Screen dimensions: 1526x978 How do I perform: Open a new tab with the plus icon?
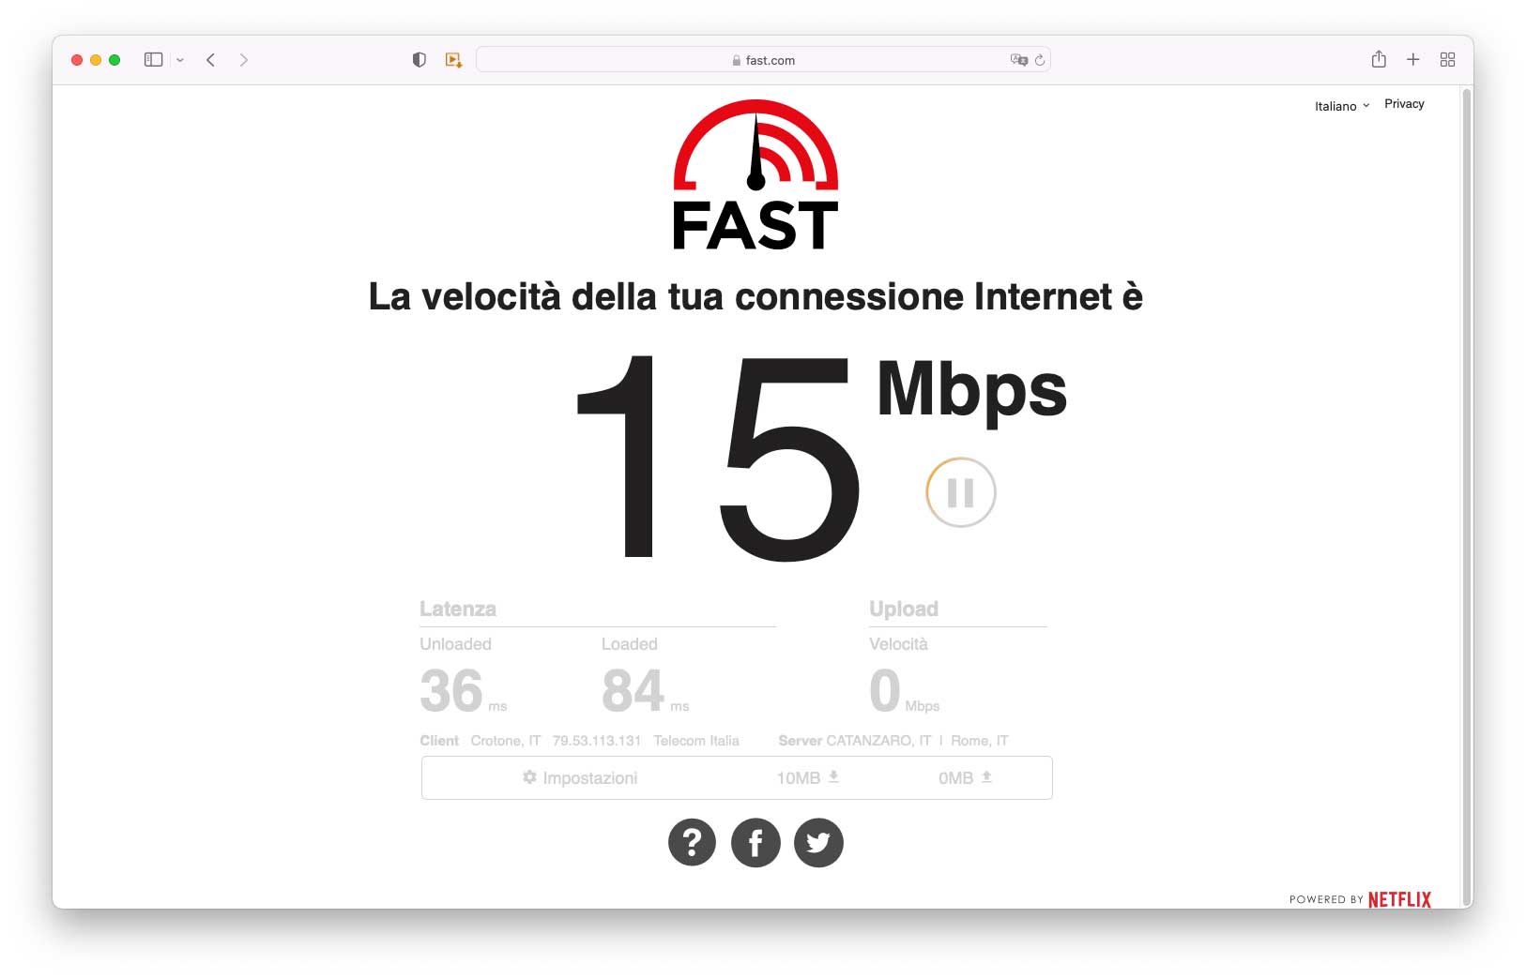pos(1412,59)
